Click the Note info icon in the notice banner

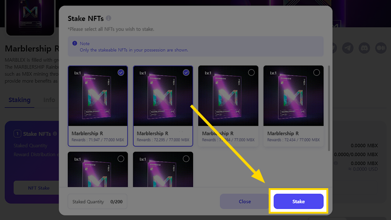(75, 44)
